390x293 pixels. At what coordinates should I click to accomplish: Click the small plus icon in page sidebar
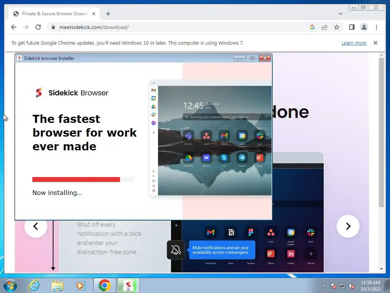(176, 225)
